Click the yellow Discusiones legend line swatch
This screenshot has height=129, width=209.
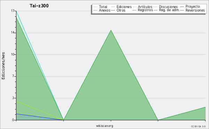pyautogui.click(x=156, y=7)
